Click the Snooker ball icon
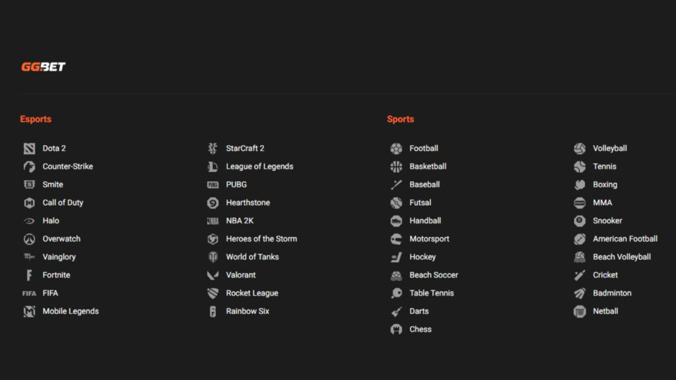This screenshot has width=676, height=380. tap(580, 221)
